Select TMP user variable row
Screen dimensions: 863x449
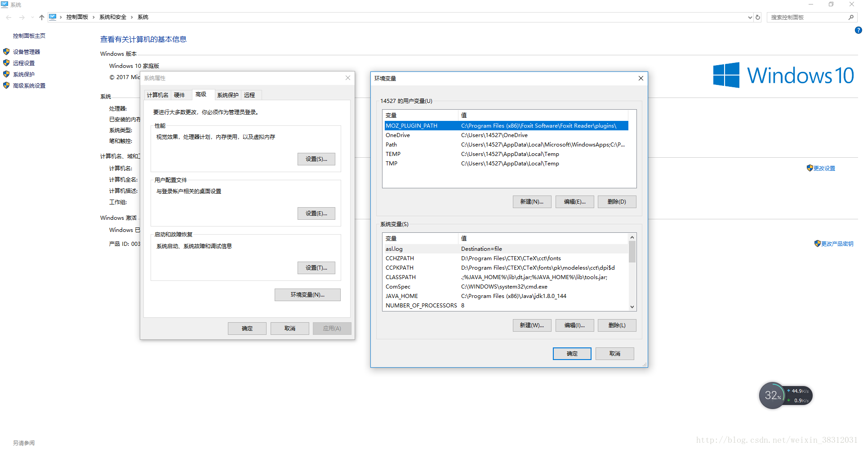(x=506, y=164)
